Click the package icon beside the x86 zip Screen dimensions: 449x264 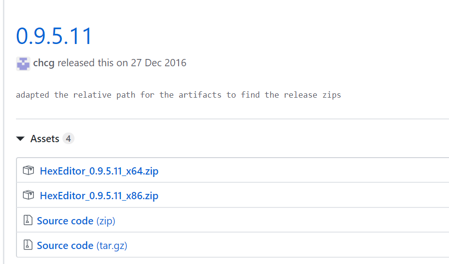29,195
